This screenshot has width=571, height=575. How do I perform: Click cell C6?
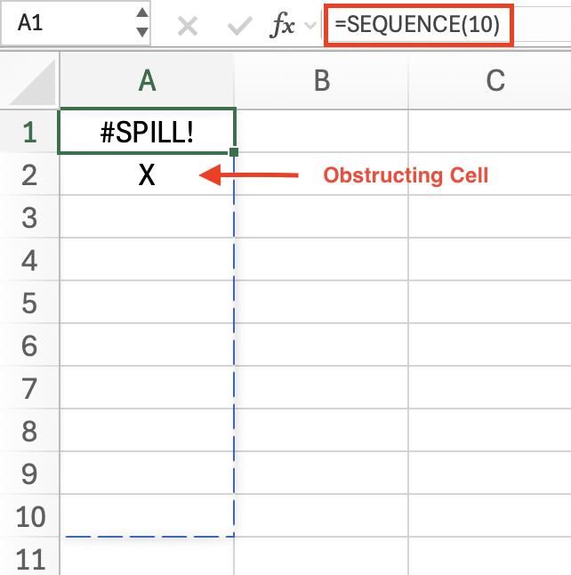tap(490, 344)
